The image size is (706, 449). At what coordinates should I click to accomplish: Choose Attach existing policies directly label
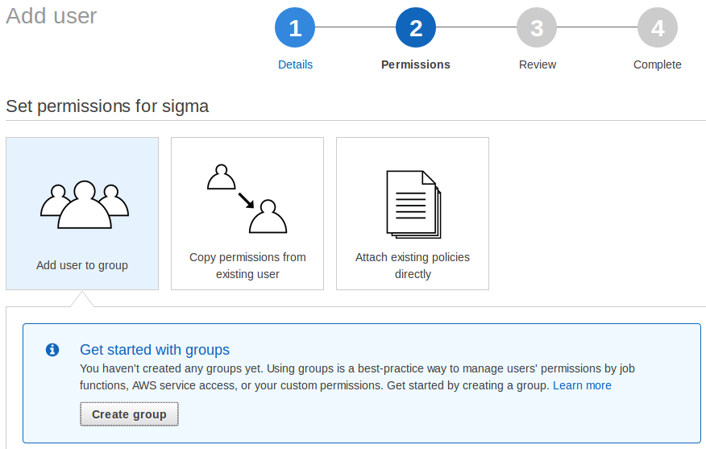coord(413,266)
